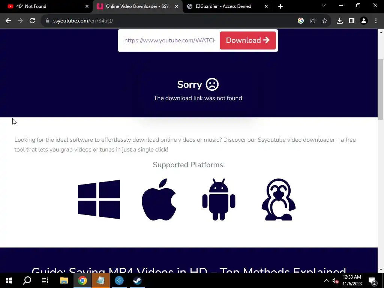Open Steam from taskbar
The width and height of the screenshot is (384, 288).
pyautogui.click(x=137, y=280)
